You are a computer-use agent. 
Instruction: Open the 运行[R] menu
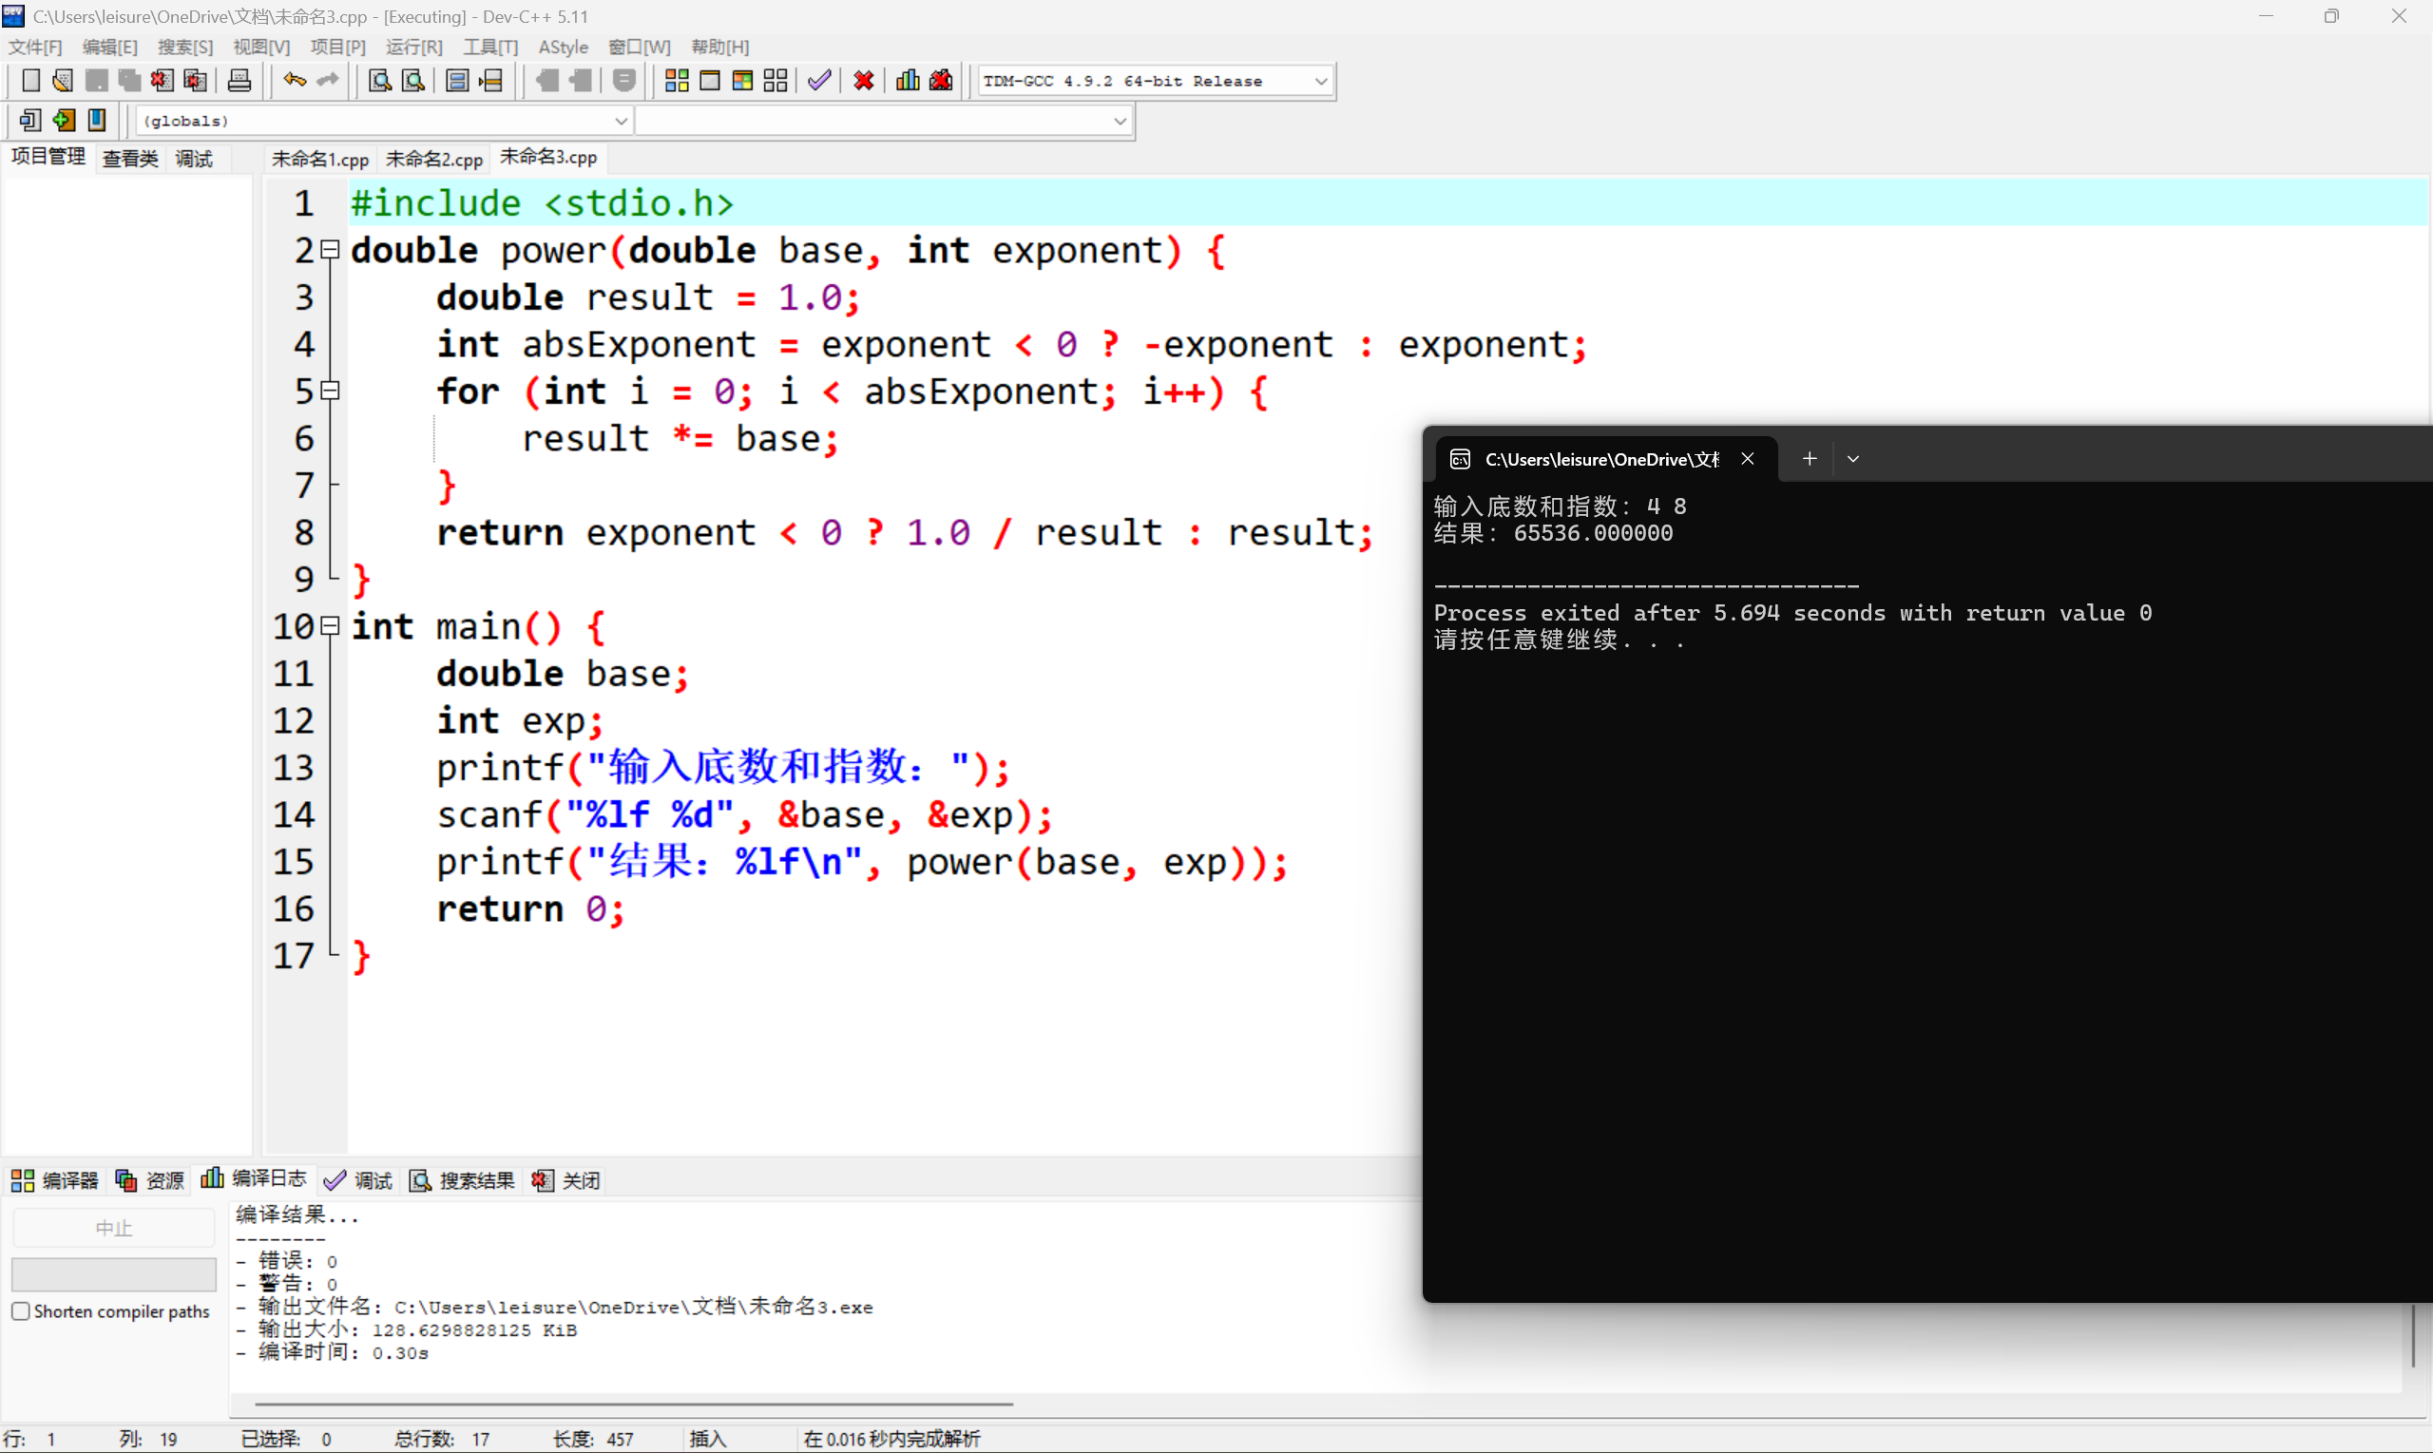click(x=413, y=46)
